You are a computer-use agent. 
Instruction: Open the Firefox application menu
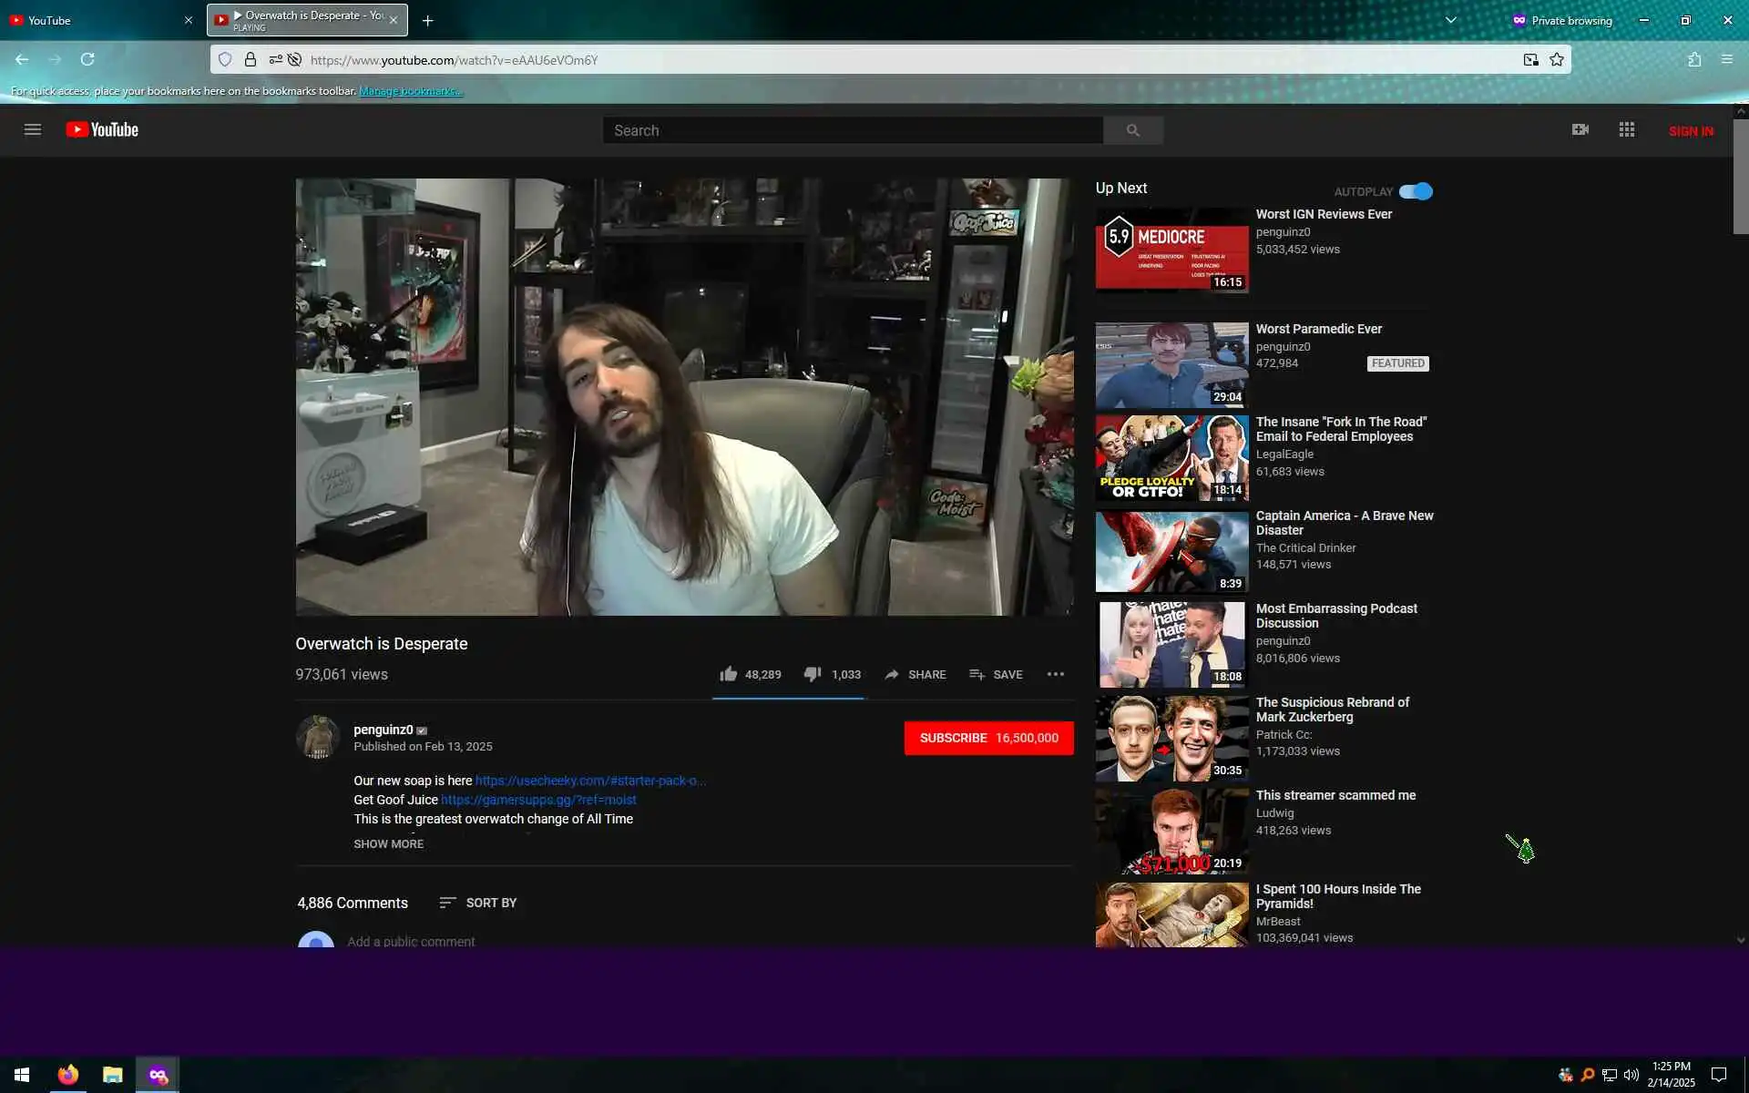pos(1726,60)
